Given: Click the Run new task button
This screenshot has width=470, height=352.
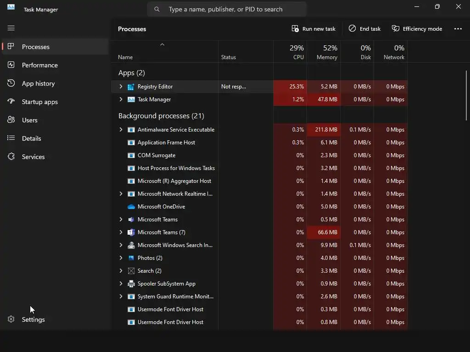Looking at the screenshot, I should [313, 29].
